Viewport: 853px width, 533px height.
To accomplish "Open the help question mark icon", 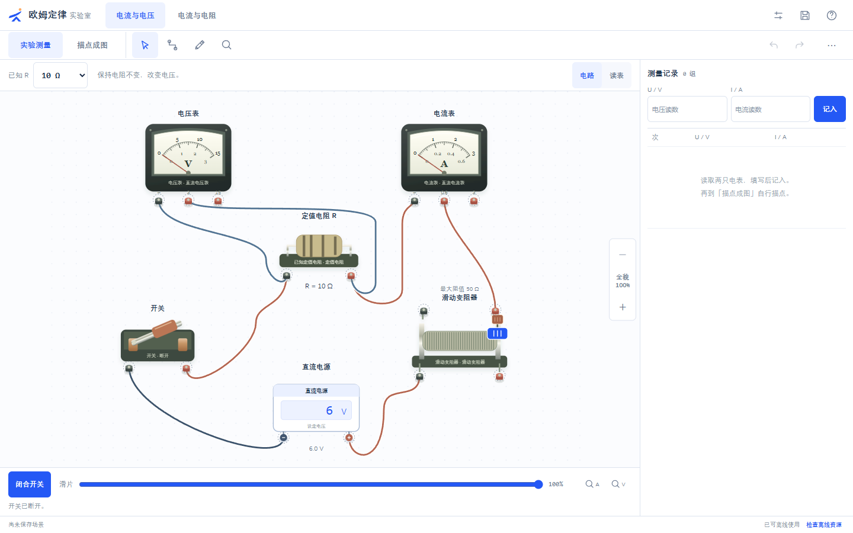I will [832, 15].
